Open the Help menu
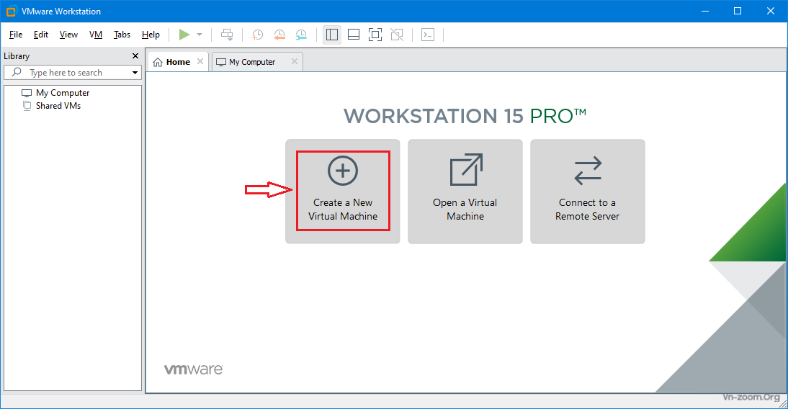The width and height of the screenshot is (788, 409). pyautogui.click(x=151, y=35)
